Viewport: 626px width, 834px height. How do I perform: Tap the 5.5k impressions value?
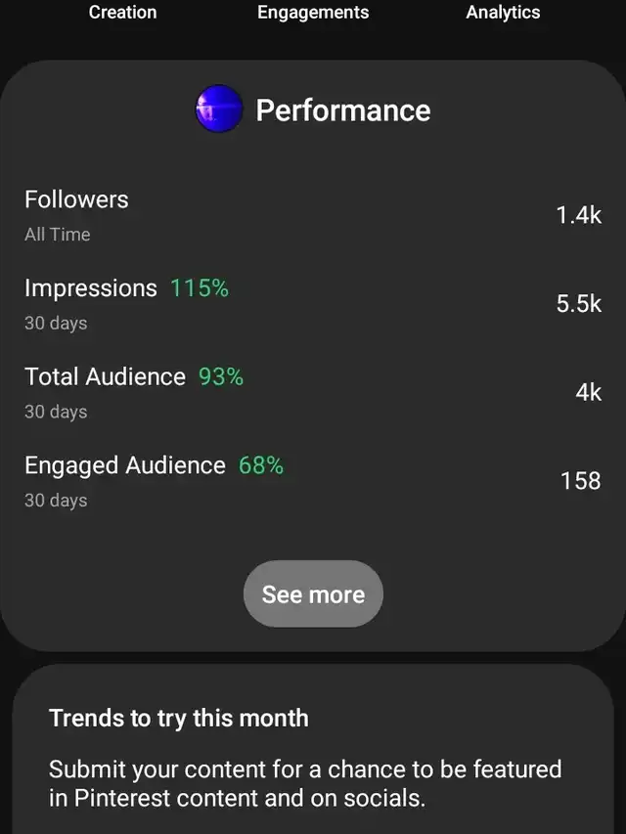pos(579,304)
